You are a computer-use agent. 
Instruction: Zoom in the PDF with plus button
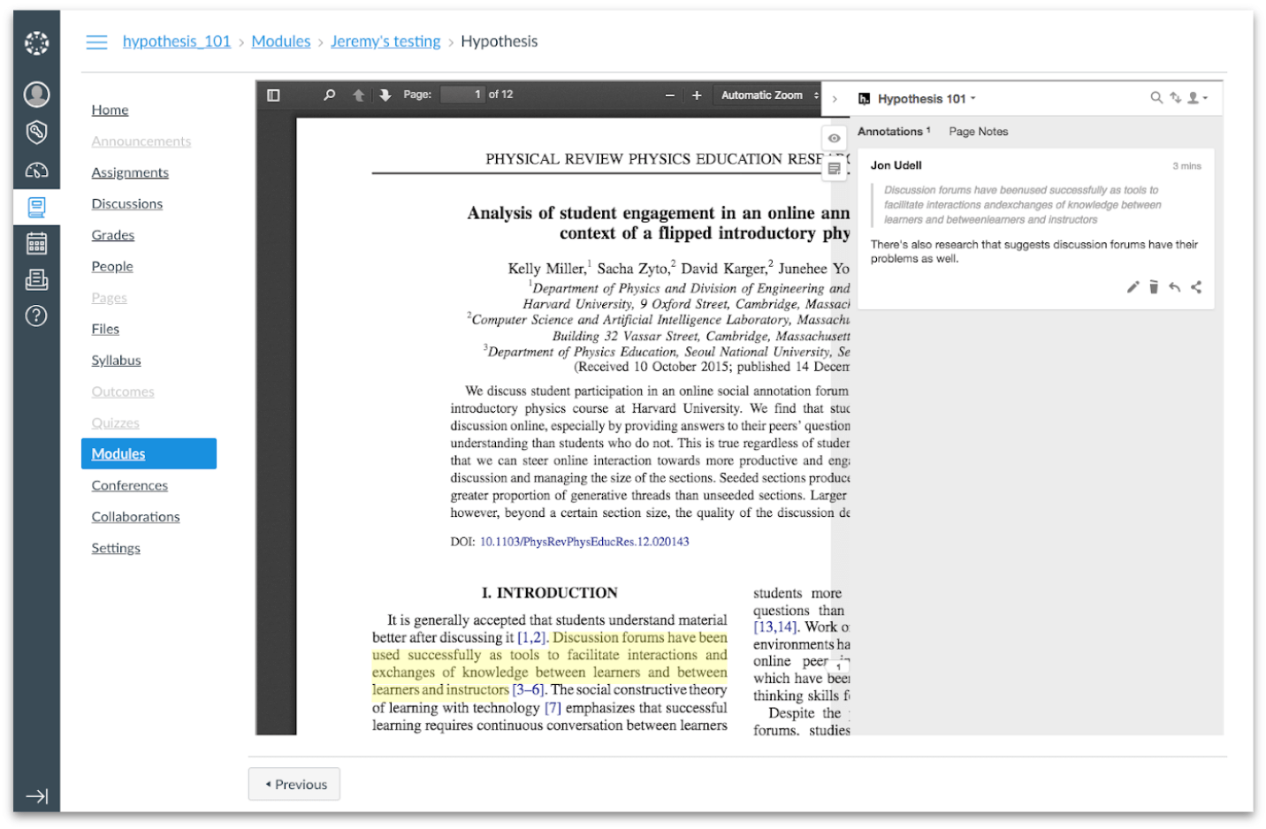point(697,95)
